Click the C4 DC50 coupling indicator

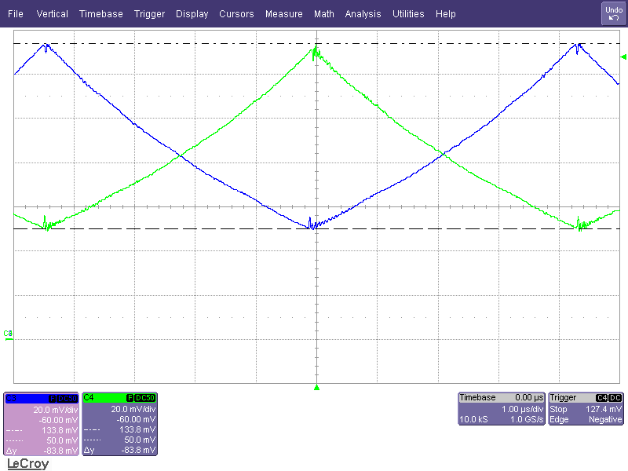tap(145, 398)
